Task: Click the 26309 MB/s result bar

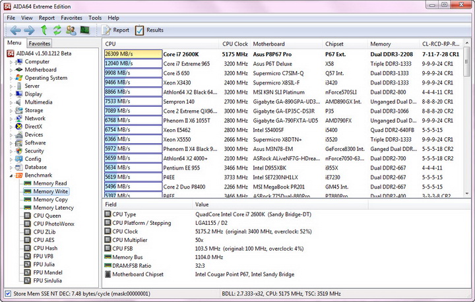Action: click(x=133, y=54)
